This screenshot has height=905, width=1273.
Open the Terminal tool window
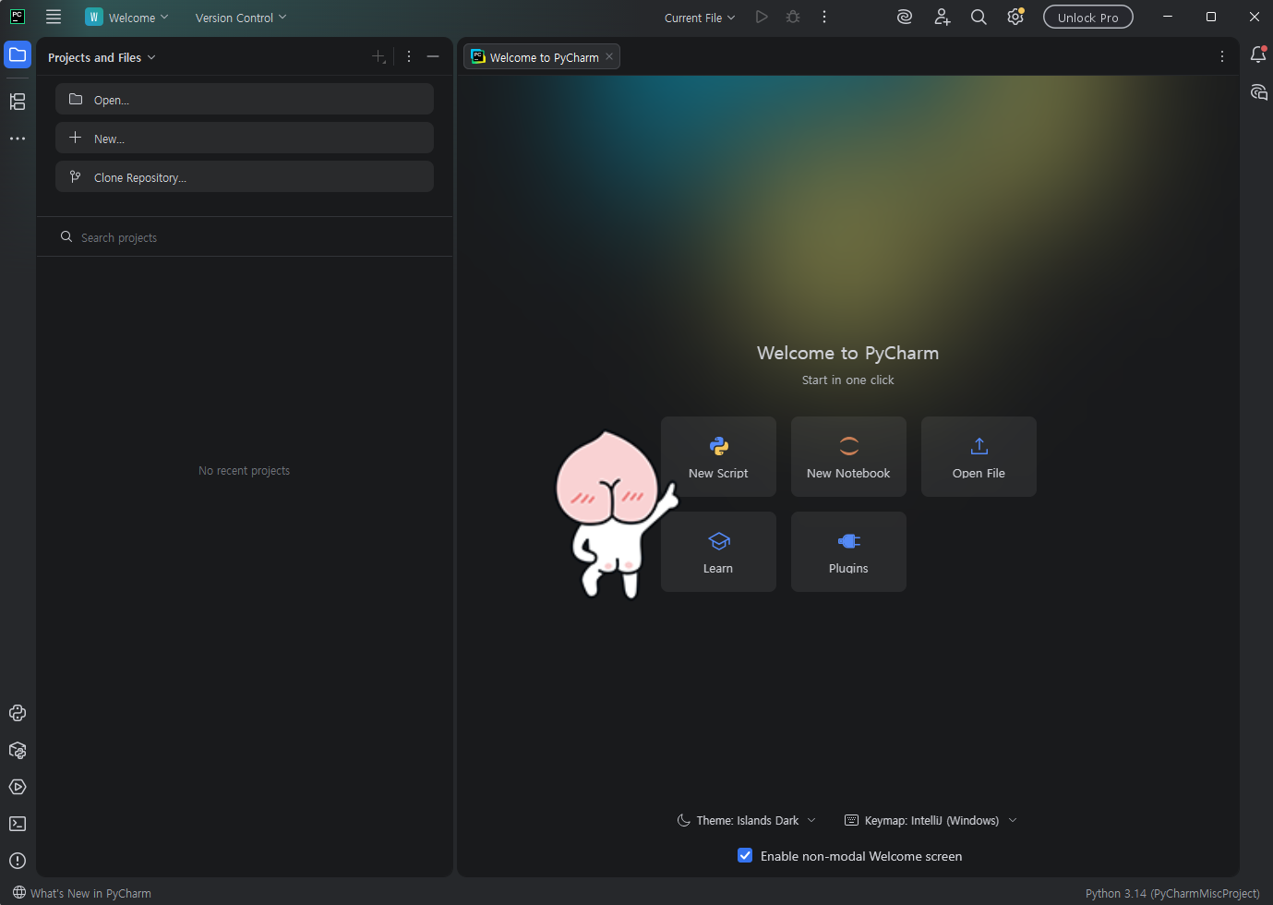tap(18, 824)
